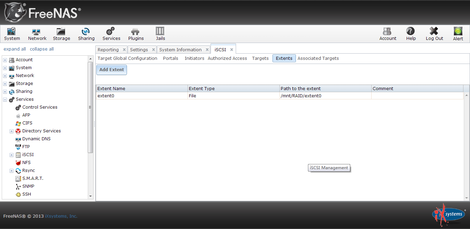Click the Log Out icon
470x229 pixels.
tap(434, 34)
